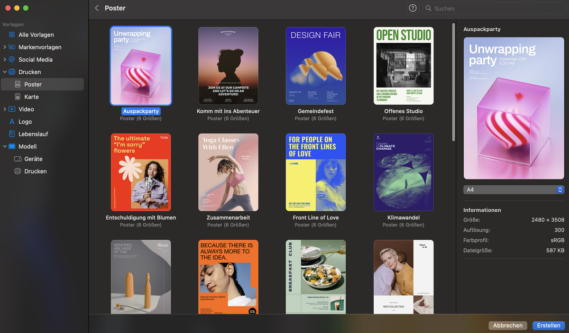The image size is (569, 333).
Task: Click the sRGB Farbprofil value
Action: 557,240
